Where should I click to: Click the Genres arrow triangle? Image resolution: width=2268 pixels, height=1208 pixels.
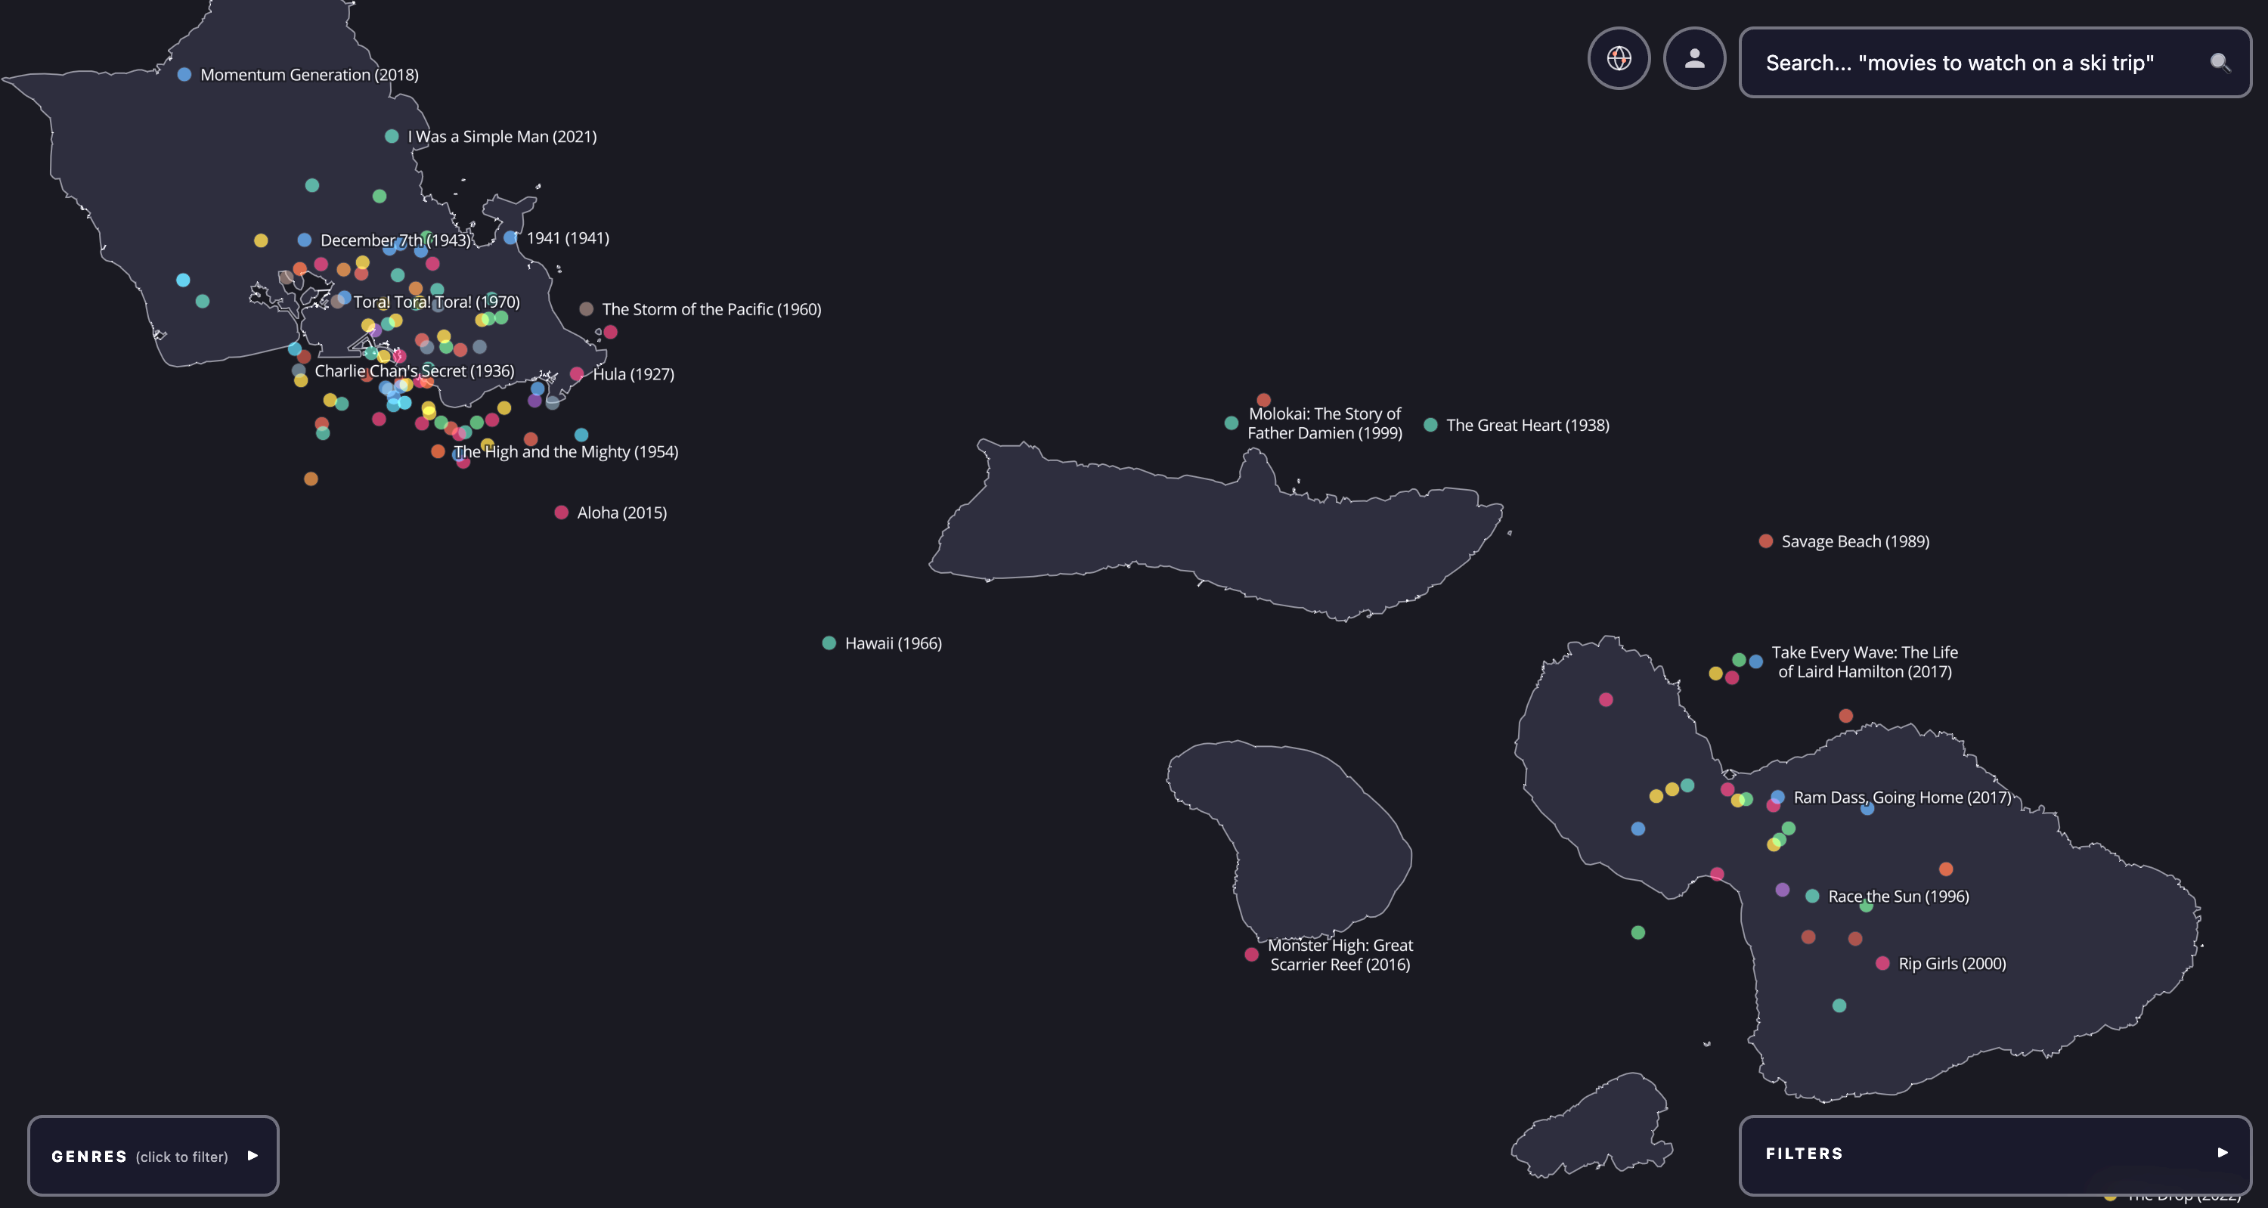coord(253,1155)
